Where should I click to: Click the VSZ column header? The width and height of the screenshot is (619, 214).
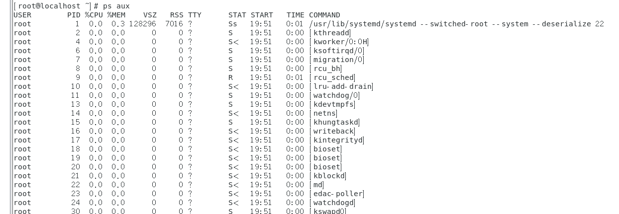click(149, 15)
